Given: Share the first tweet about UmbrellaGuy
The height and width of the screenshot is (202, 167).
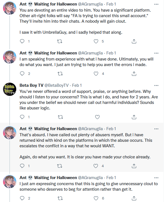Looking at the screenshot, I should point(134,41).
